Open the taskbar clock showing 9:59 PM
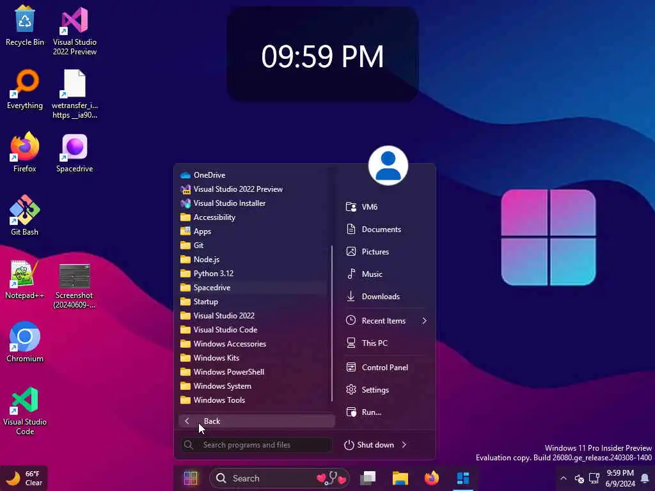The width and height of the screenshot is (655, 491). 620,478
